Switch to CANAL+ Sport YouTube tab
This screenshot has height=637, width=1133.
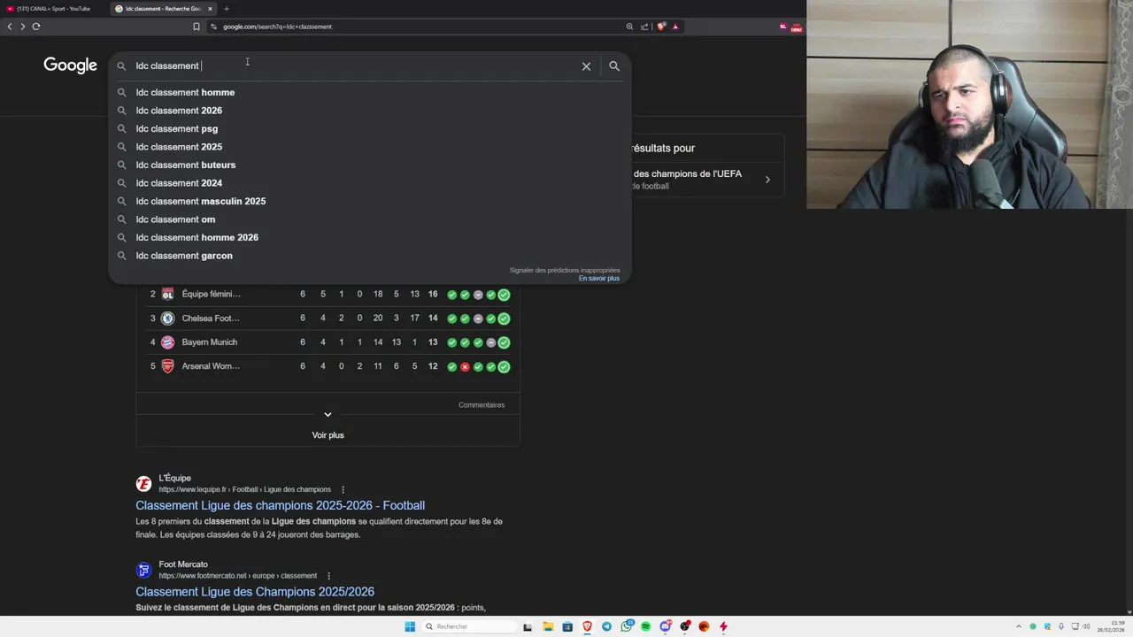(x=52, y=9)
